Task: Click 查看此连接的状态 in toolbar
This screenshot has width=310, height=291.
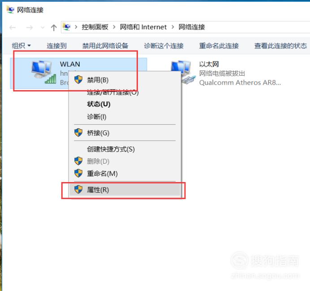Action: (280, 46)
